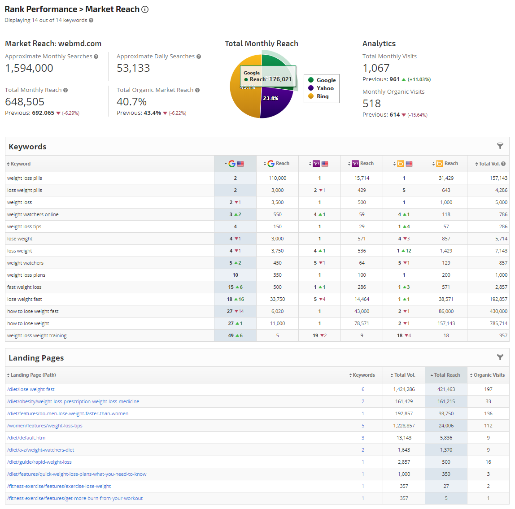515x509 pixels.
Task: Sort by Google Reach column header
Action: click(x=279, y=164)
